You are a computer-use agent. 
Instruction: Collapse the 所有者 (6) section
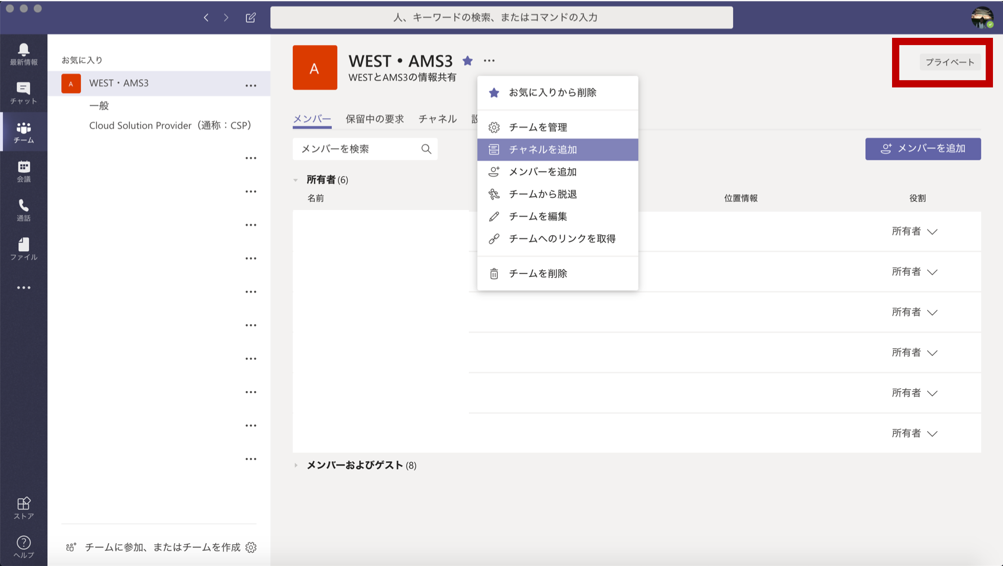(x=295, y=180)
